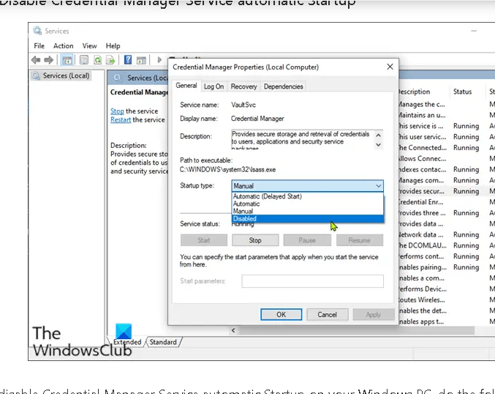Choose the Automatic startup option

coord(308,204)
